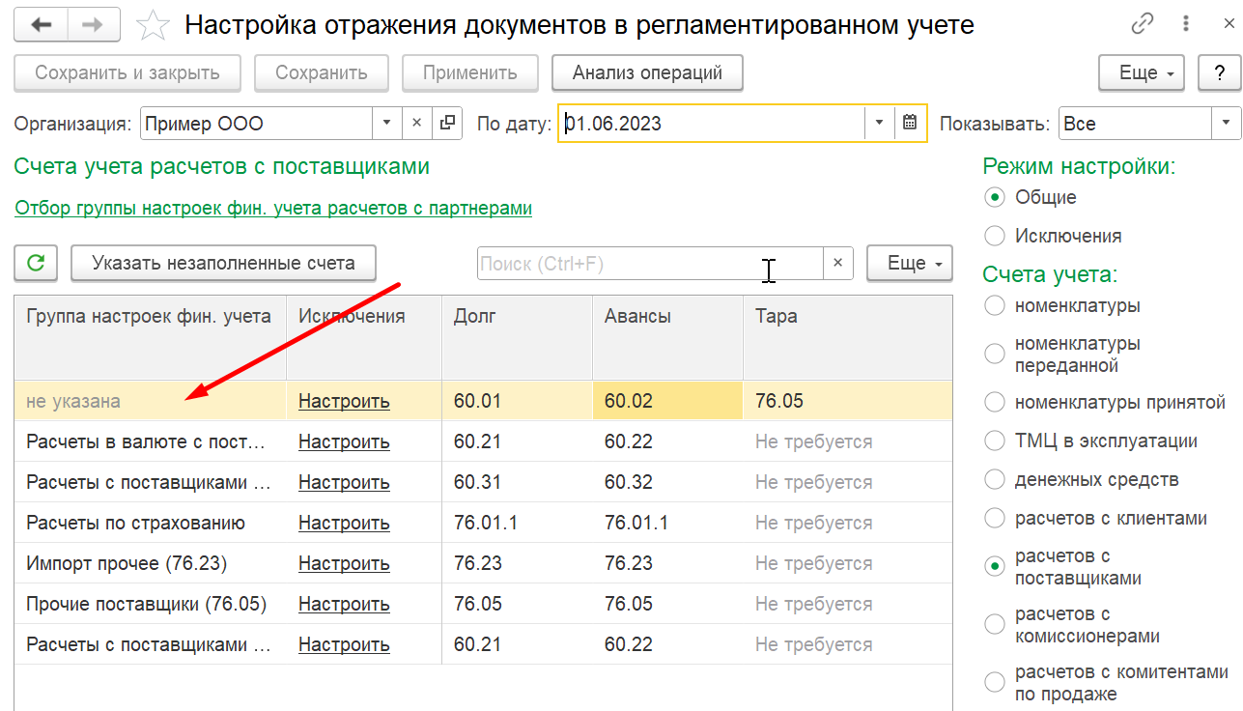Click the Сохранить button
This screenshot has width=1243, height=711.
322,72
